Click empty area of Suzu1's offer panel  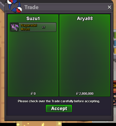click(x=33, y=61)
